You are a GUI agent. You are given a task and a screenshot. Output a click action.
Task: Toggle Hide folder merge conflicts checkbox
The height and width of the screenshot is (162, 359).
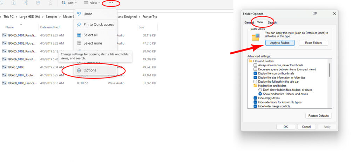tap(255, 106)
